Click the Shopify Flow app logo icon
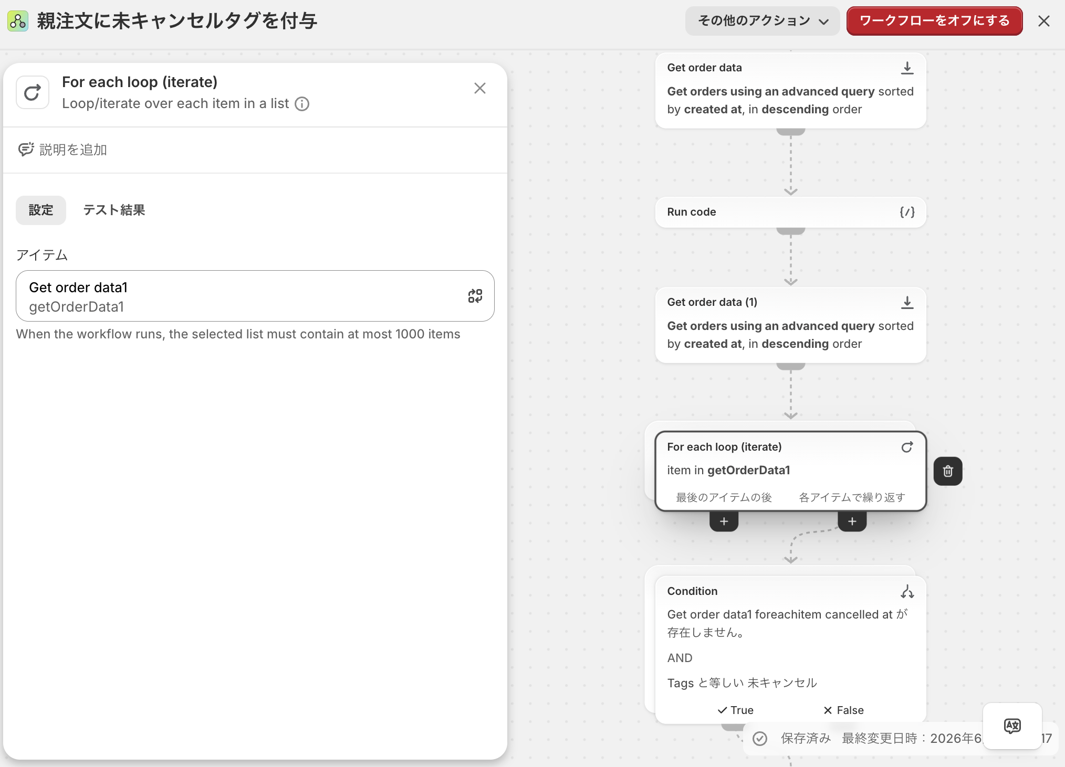 (18, 21)
